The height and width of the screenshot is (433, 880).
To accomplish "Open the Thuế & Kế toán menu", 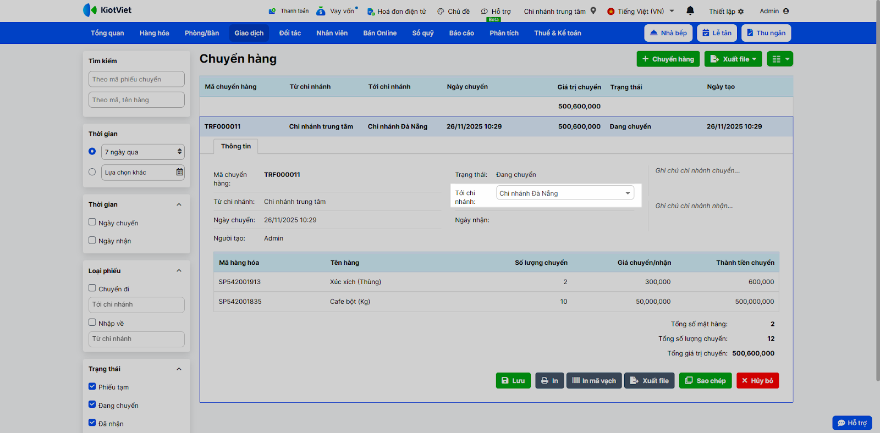I will click(x=558, y=33).
